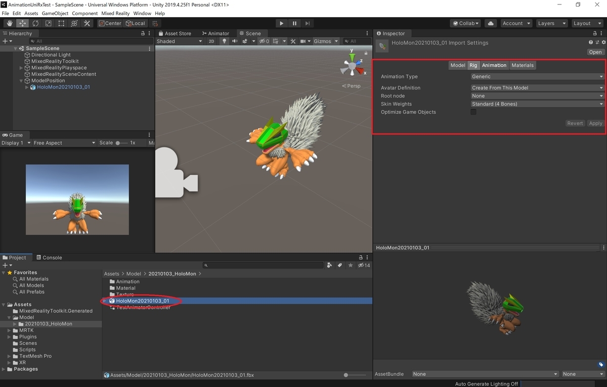This screenshot has height=387, width=607.
Task: Select the Scale tool
Action: click(48, 23)
